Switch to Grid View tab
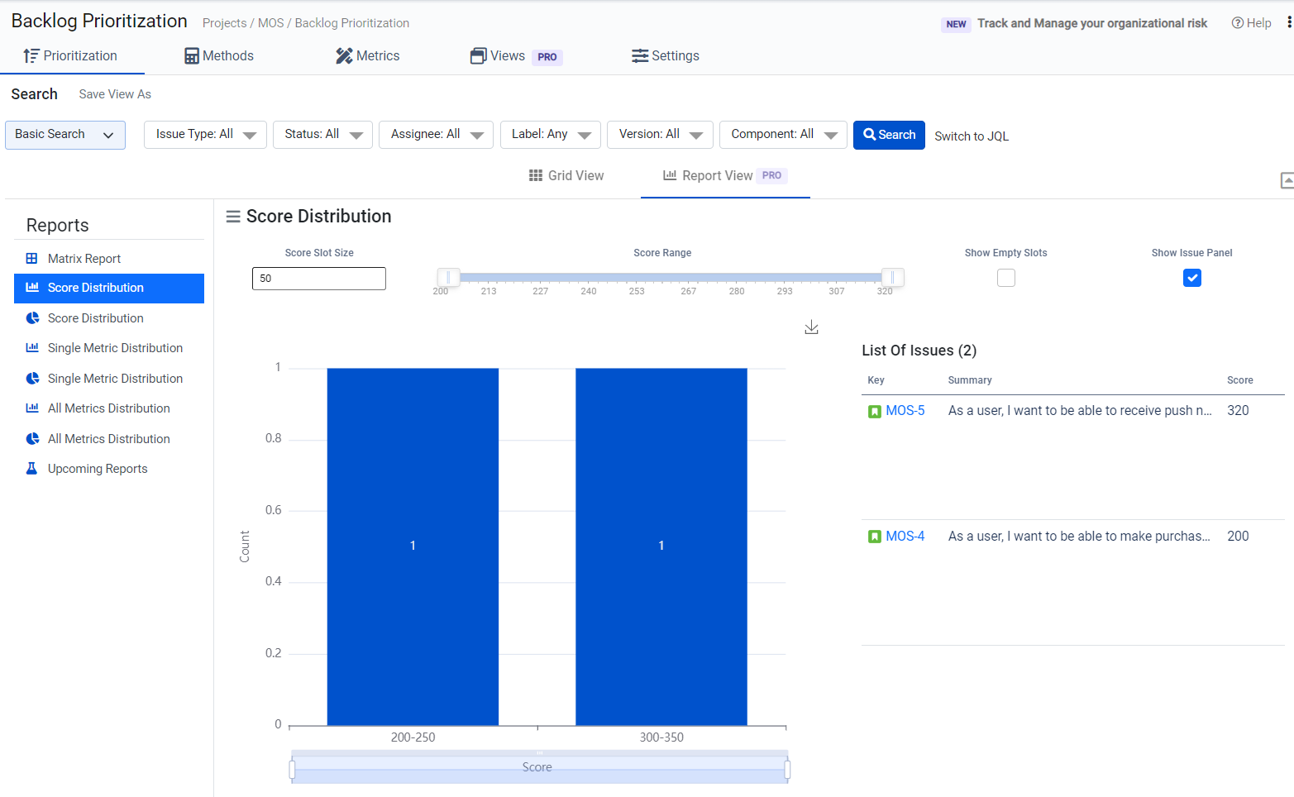Screen dimensions: 1294x797 coord(566,175)
